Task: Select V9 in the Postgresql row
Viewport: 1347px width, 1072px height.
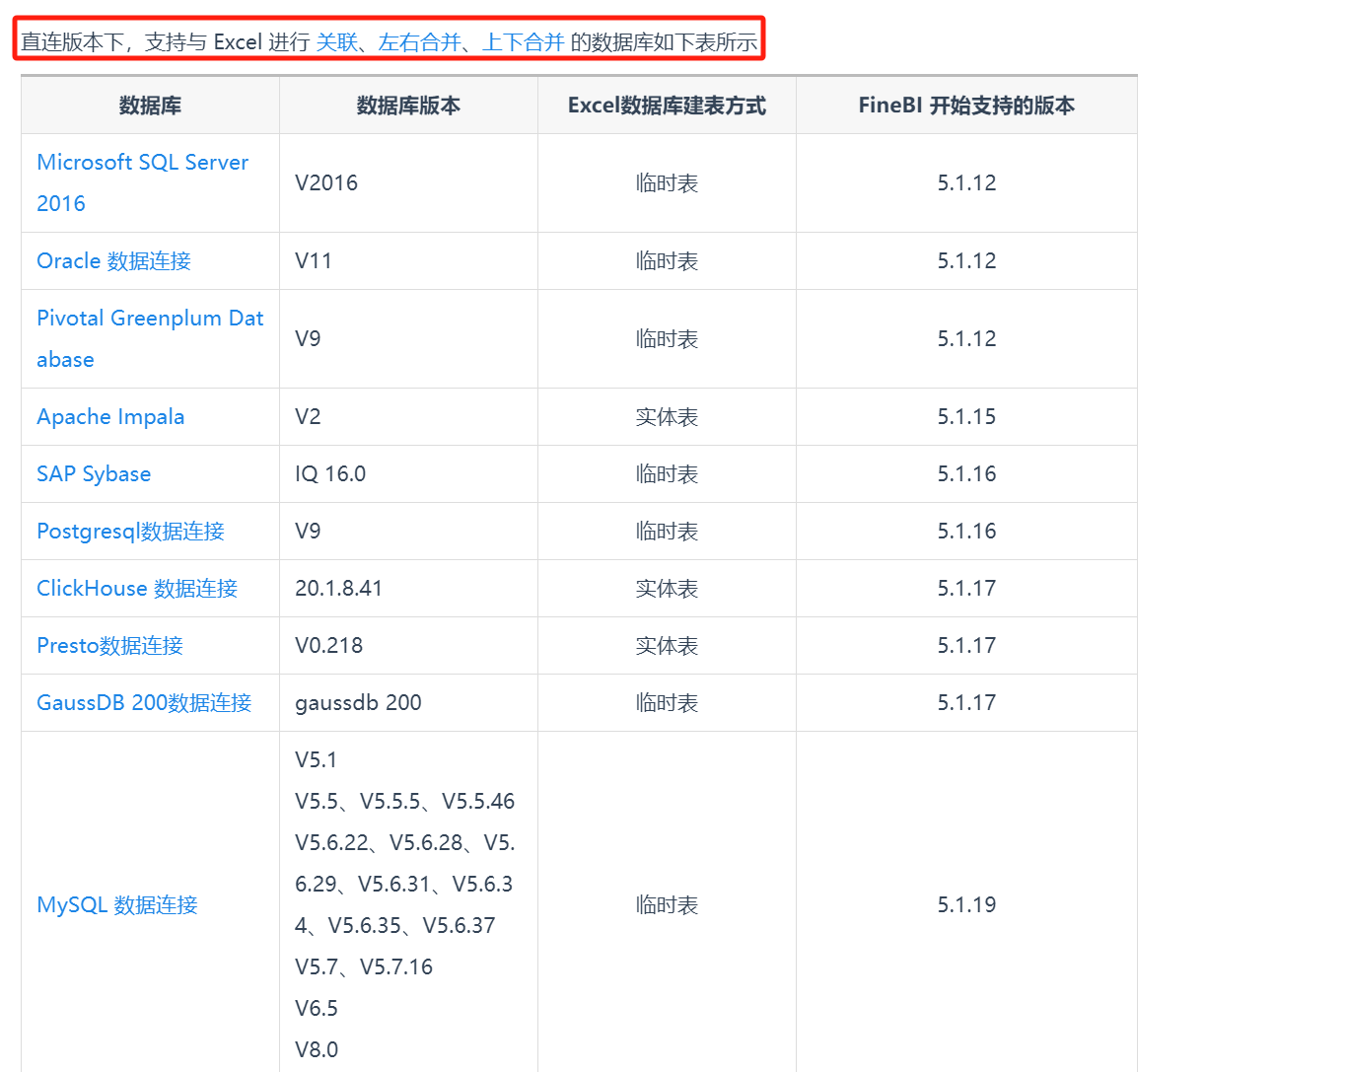Action: [308, 531]
